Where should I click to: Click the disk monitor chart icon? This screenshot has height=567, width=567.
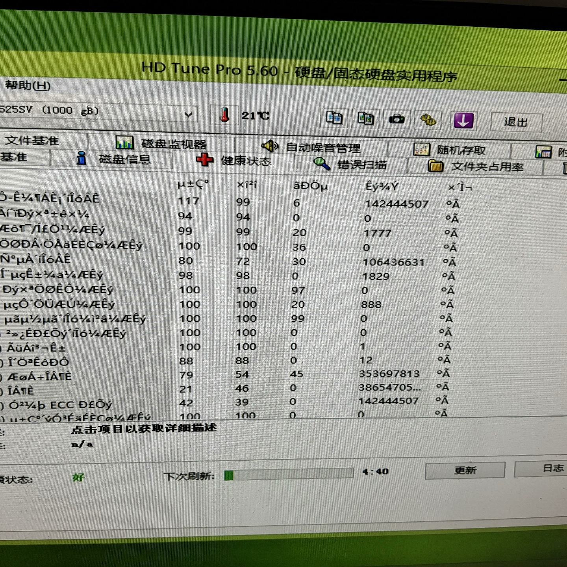(x=125, y=143)
